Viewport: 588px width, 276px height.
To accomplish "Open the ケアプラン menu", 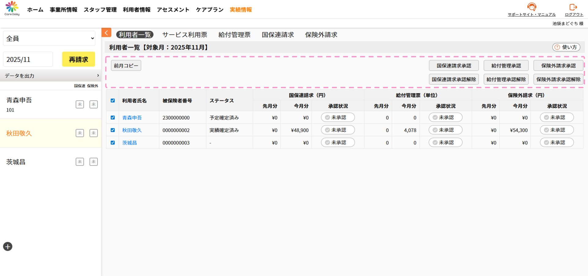I will tap(210, 10).
